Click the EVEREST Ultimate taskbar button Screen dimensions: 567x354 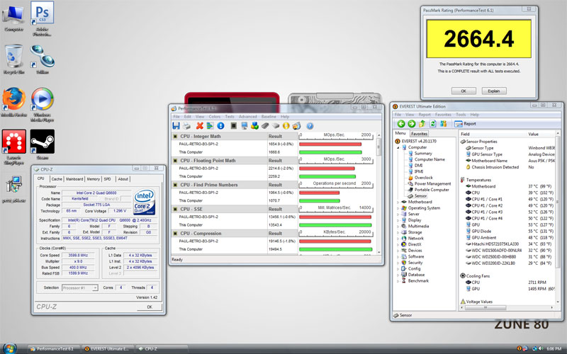[x=108, y=349]
